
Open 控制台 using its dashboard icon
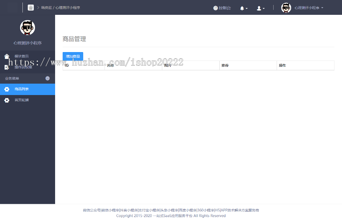(215, 8)
